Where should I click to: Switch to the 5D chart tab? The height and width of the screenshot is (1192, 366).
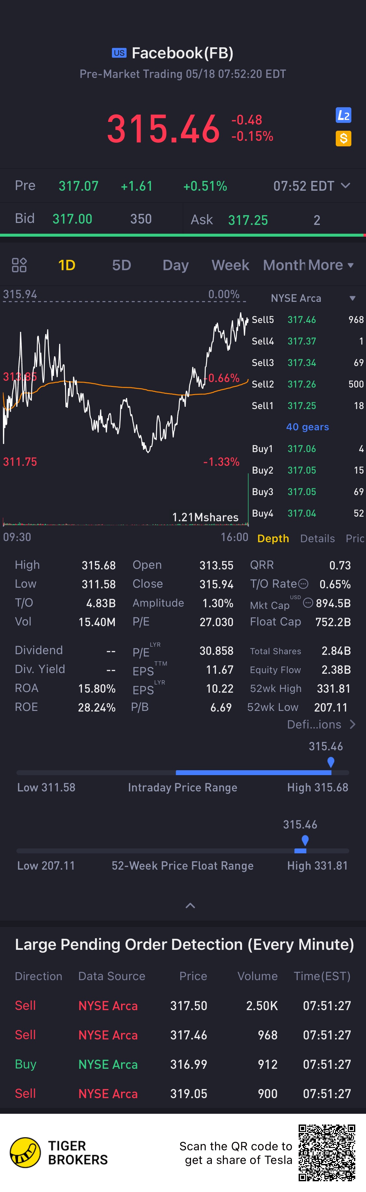coord(122,265)
